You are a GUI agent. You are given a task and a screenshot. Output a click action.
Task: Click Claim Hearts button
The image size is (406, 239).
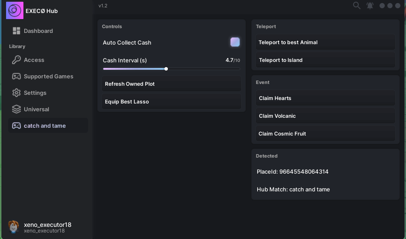tap(325, 98)
